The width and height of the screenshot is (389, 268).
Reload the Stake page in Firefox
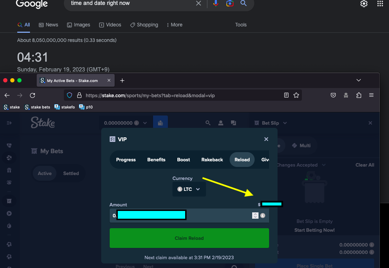32,95
